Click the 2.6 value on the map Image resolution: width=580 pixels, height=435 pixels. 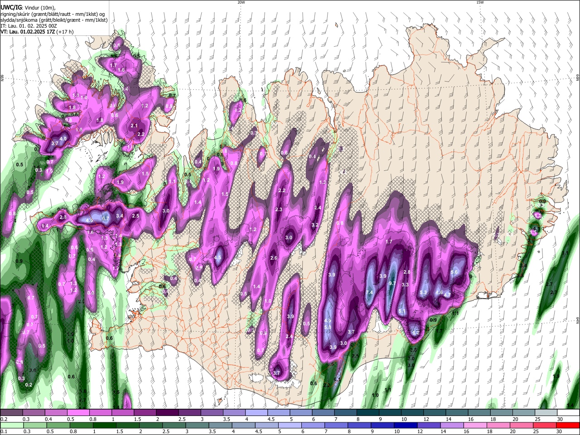point(274,258)
